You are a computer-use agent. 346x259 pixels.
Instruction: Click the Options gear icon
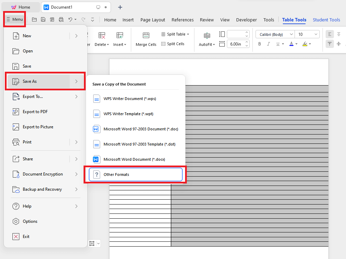point(16,221)
